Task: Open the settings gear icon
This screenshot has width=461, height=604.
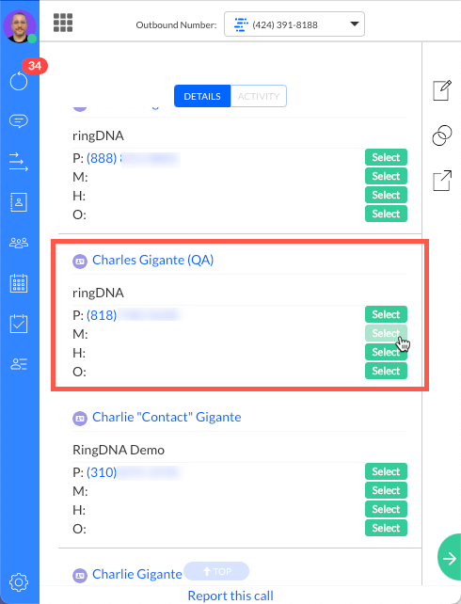Action: 19,582
